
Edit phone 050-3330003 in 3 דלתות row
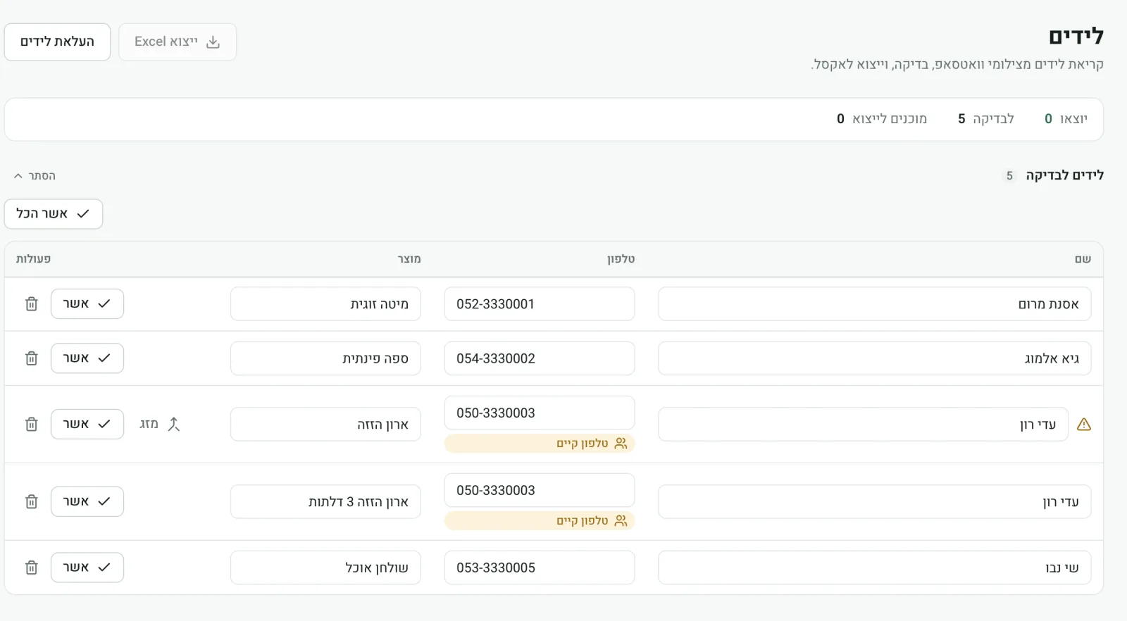(540, 491)
